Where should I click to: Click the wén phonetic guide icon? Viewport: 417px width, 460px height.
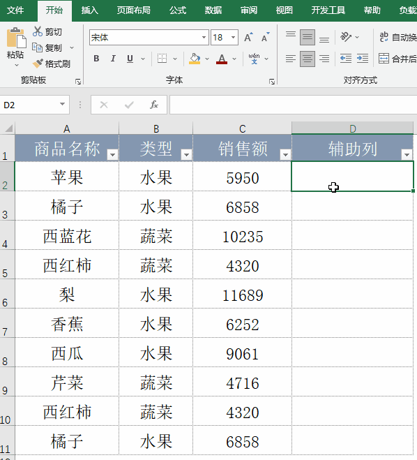(254, 59)
